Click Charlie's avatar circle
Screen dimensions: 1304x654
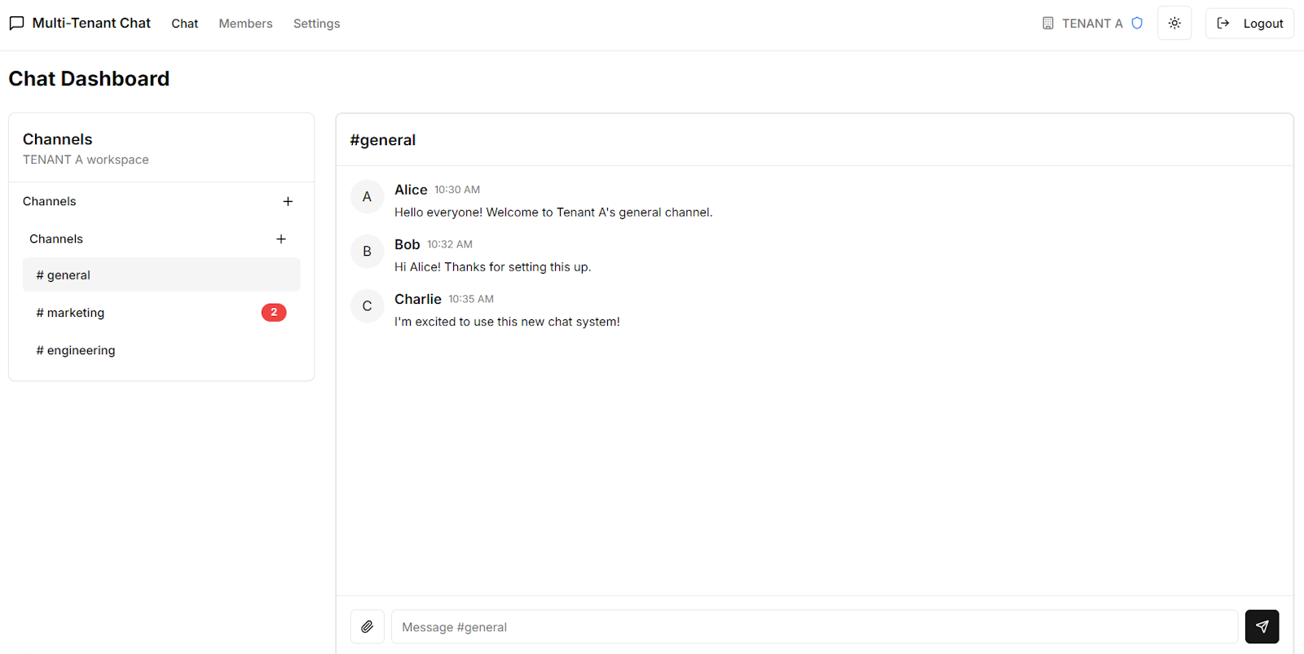pos(367,305)
